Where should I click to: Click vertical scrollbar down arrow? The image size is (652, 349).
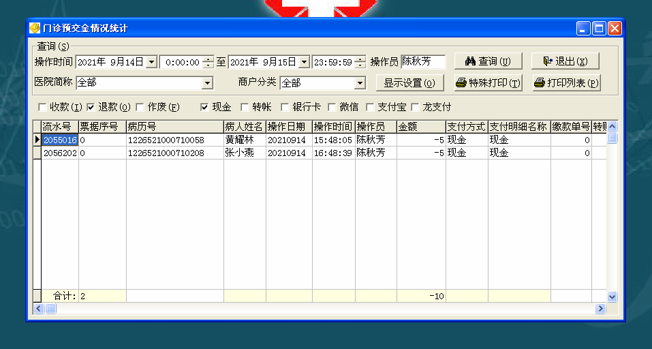click(x=612, y=297)
